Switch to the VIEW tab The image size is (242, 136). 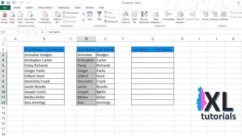pyautogui.click(x=102, y=8)
